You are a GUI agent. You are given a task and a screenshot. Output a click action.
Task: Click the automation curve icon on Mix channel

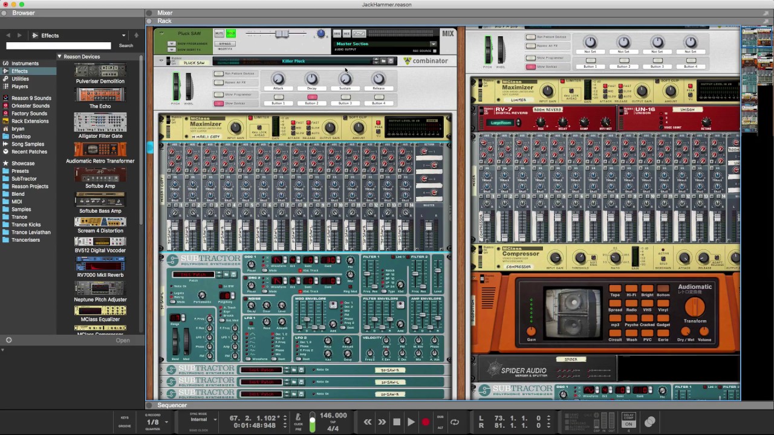pos(359,33)
